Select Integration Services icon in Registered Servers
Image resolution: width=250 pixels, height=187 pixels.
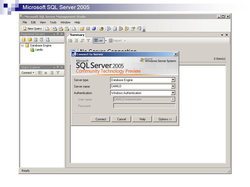point(47,39)
